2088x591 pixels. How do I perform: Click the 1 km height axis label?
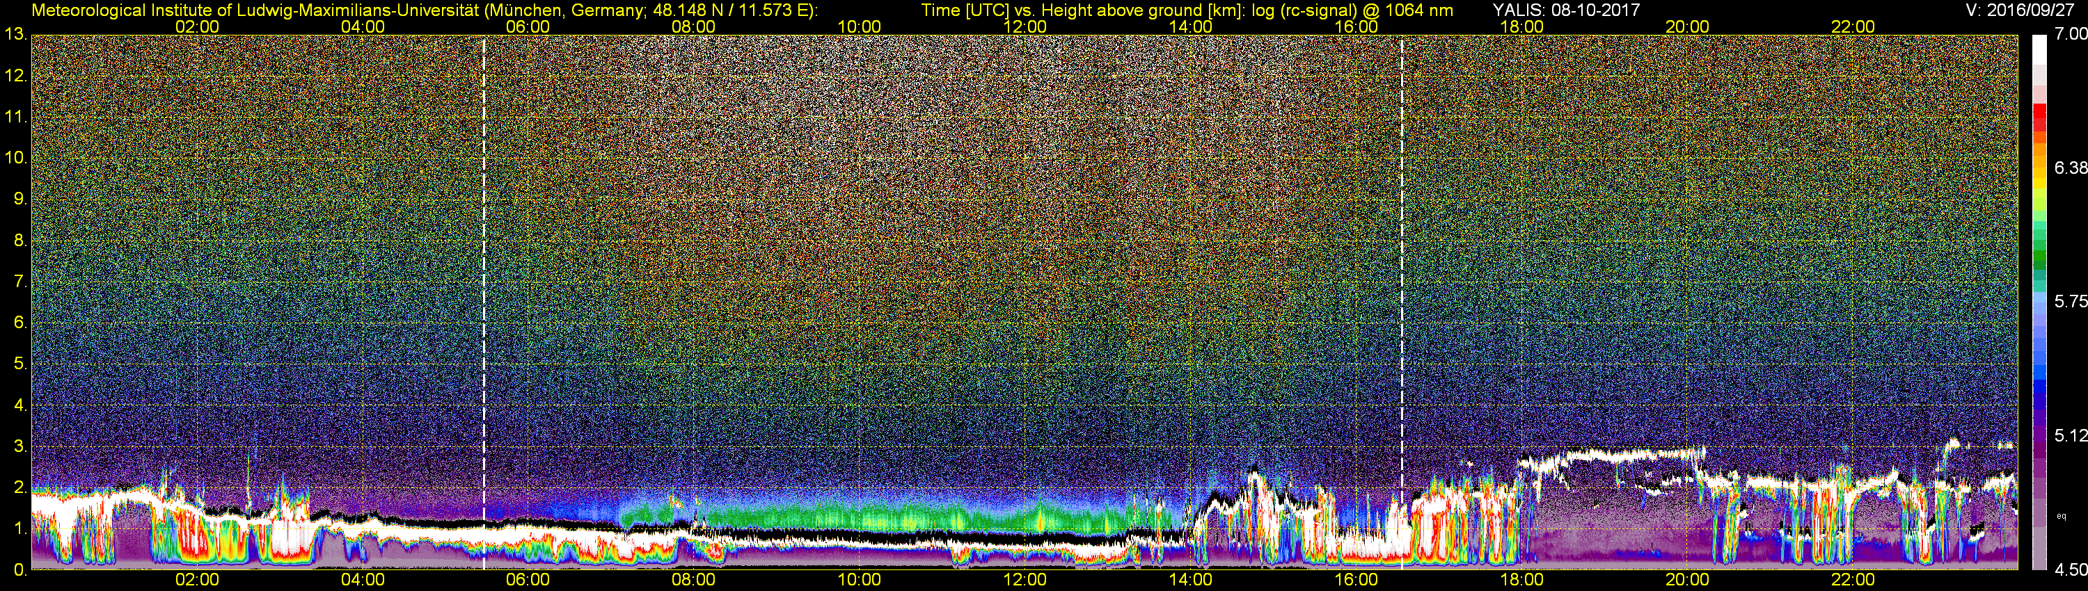point(20,528)
